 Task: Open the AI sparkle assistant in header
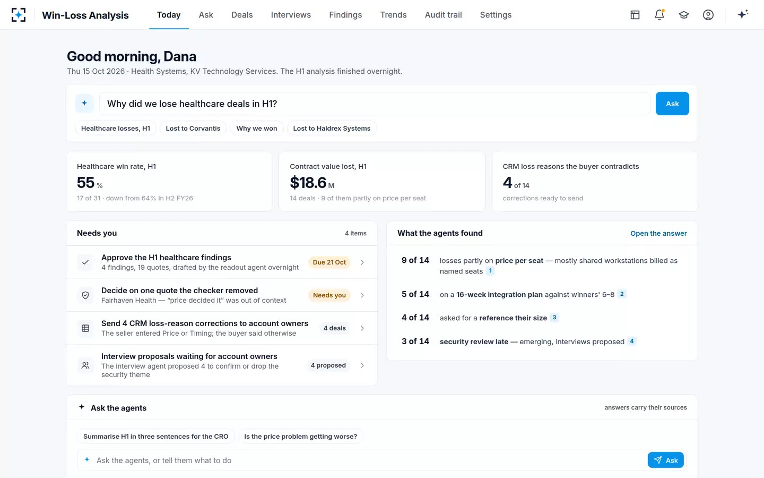tap(743, 14)
